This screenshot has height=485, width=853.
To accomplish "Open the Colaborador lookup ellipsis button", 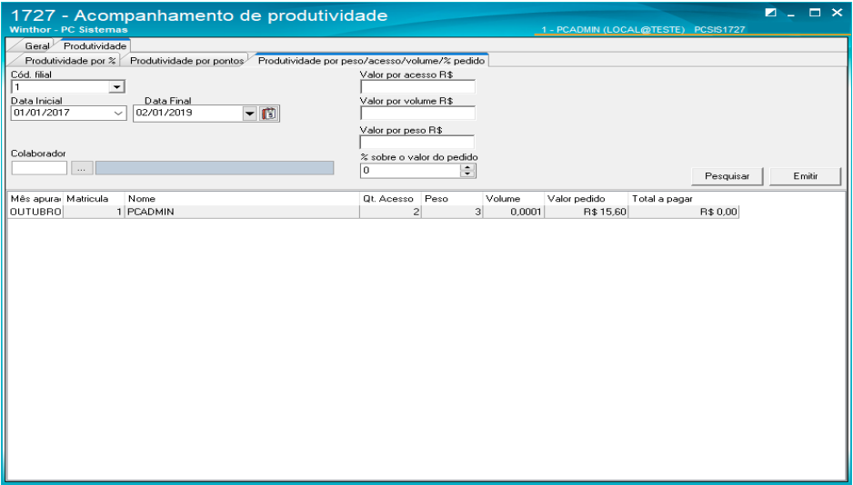I will click(81, 168).
